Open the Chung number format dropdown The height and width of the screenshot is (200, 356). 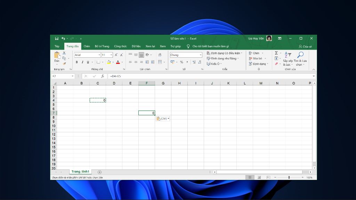(201, 55)
